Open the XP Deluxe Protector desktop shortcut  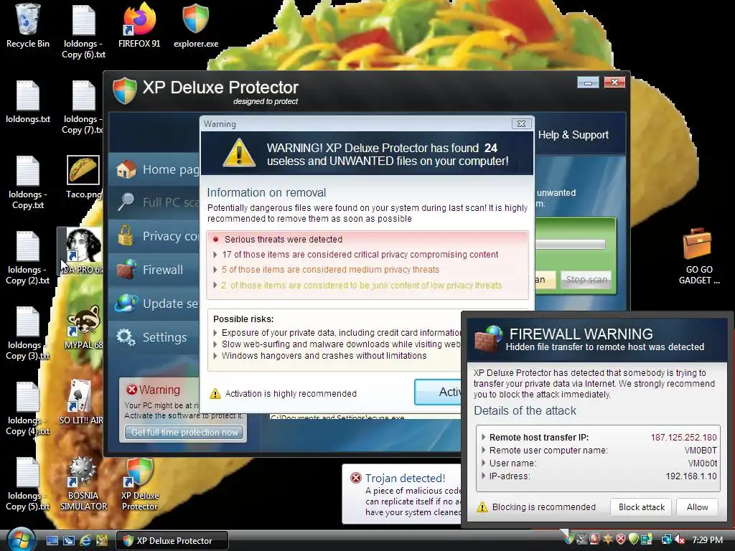(x=140, y=484)
